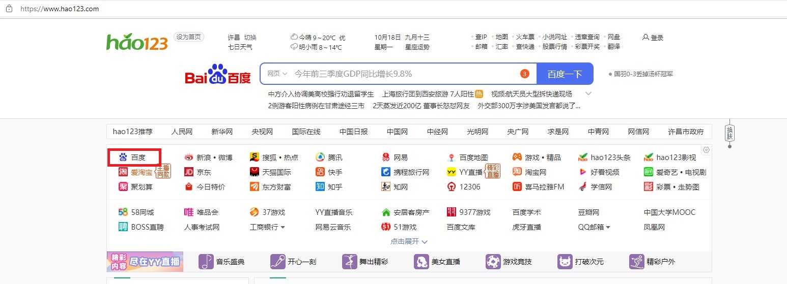Click the 切换 city switch link
Image resolution: width=787 pixels, height=284 pixels.
250,38
